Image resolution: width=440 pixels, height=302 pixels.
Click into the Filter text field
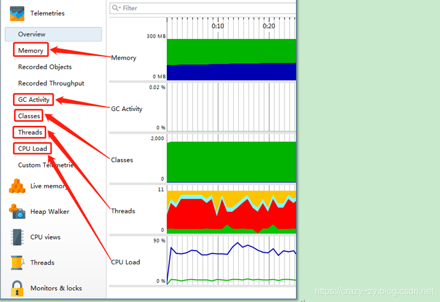(203, 8)
